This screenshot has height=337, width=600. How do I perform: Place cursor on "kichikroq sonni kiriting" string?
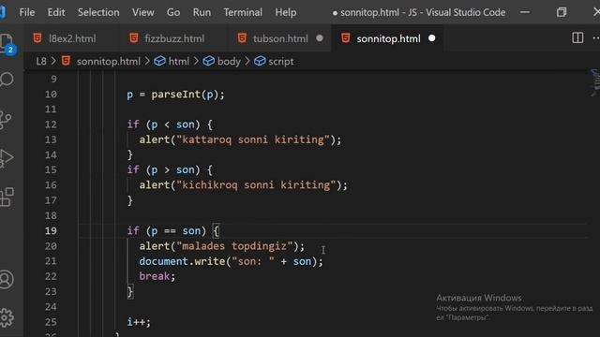(256, 185)
